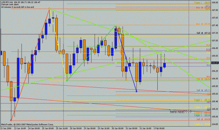The height and width of the screenshot is (130, 219).
Task: Click the 107.85 price scale label
Action: pyautogui.click(x=215, y=10)
